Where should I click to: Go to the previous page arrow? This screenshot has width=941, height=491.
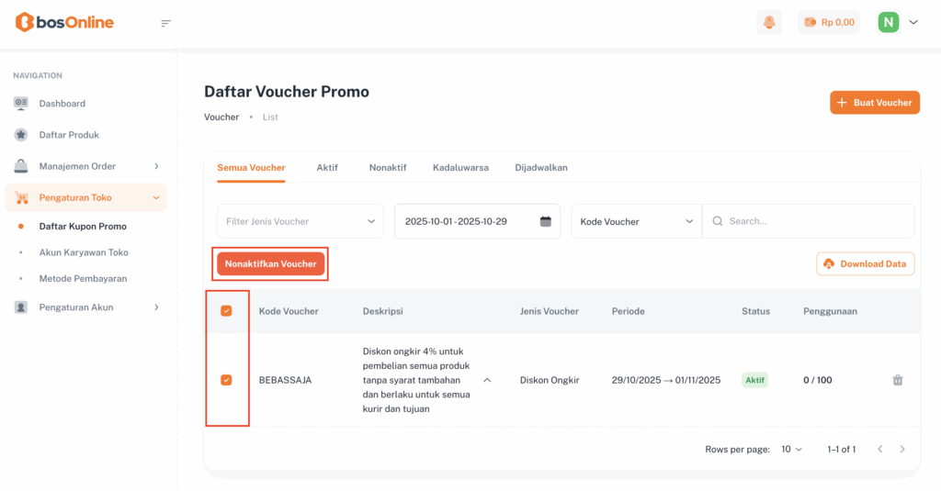[879, 450]
